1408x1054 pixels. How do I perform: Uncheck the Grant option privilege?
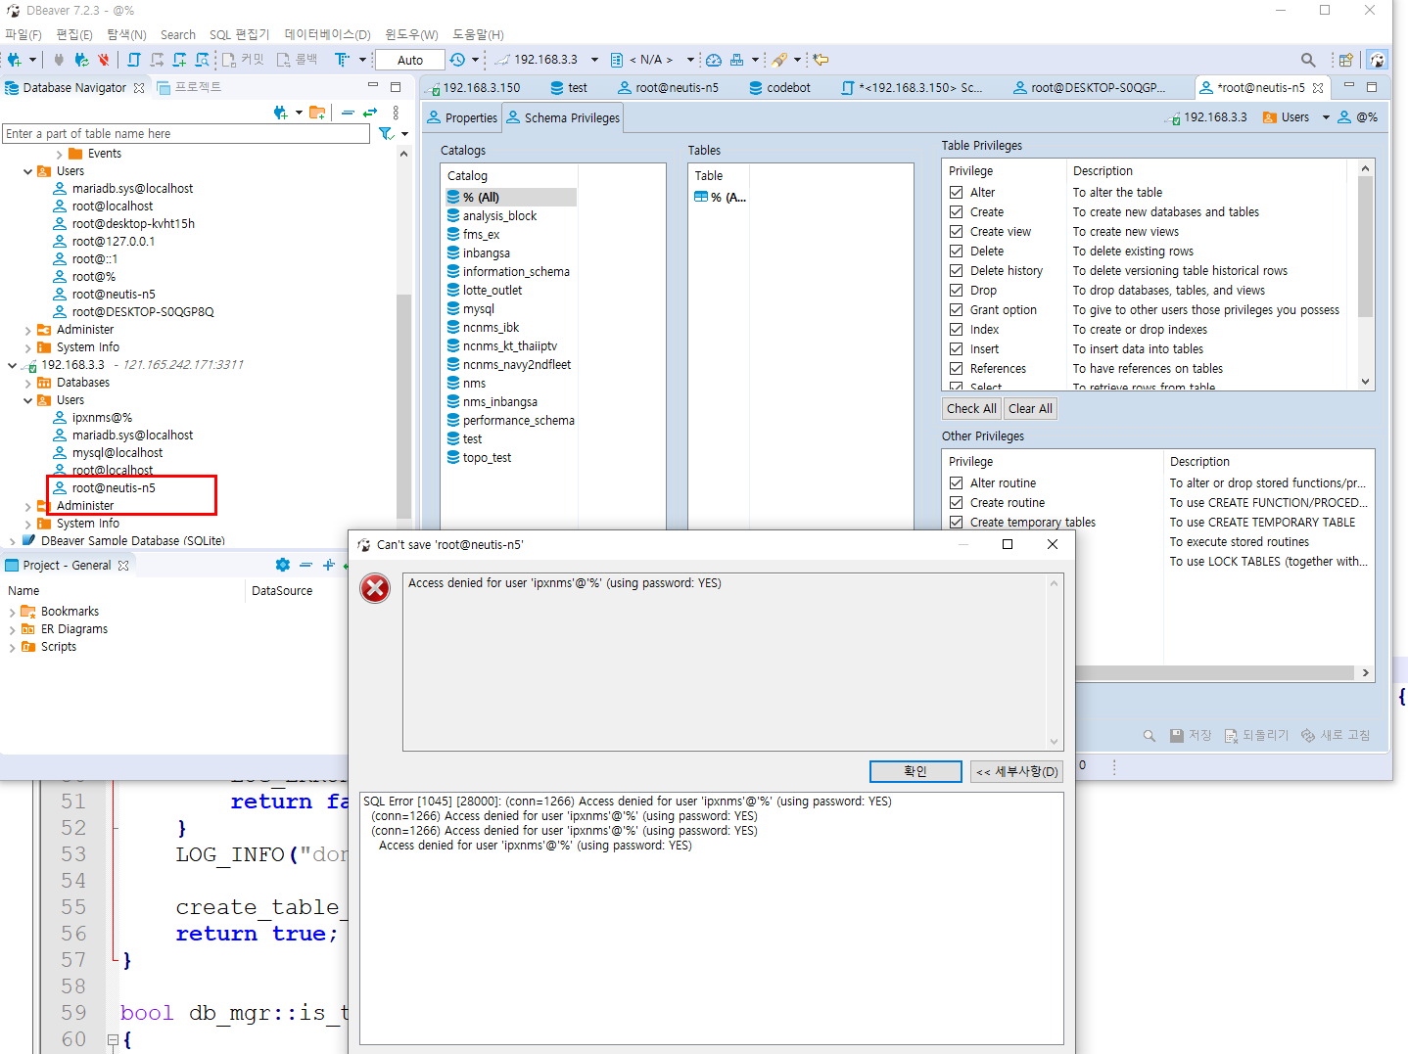coord(956,310)
